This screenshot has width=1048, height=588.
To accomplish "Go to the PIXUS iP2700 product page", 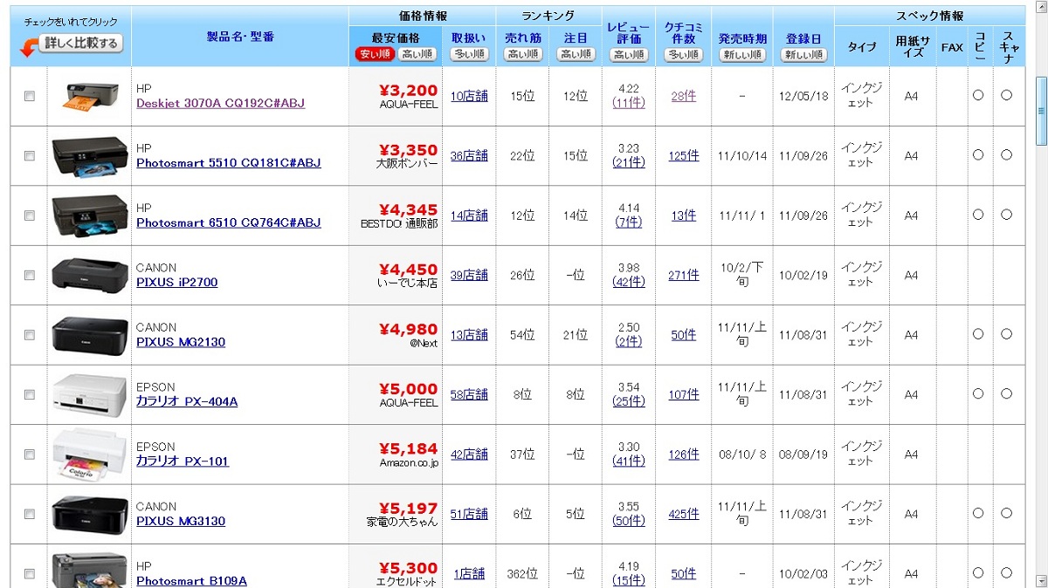I will click(x=177, y=283).
